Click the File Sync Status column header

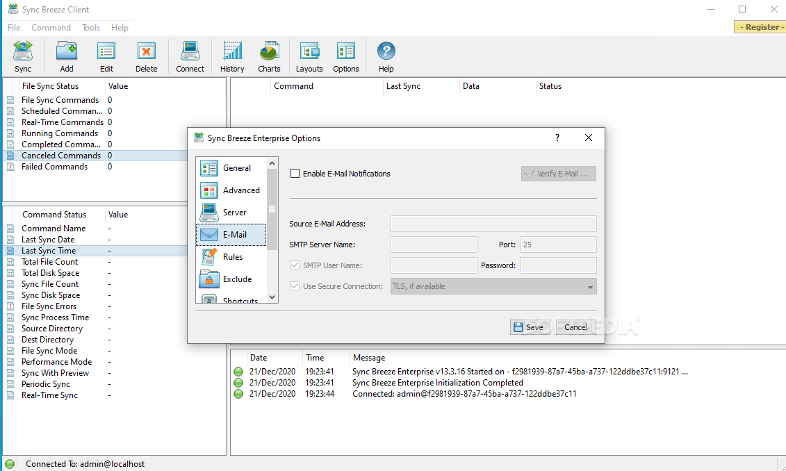pyautogui.click(x=62, y=86)
